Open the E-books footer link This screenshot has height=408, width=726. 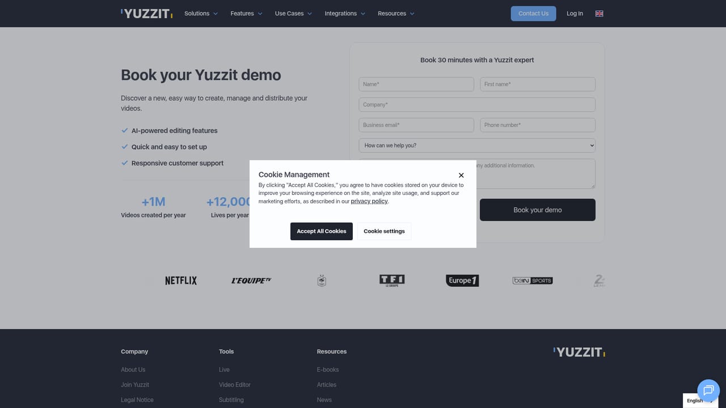click(328, 369)
